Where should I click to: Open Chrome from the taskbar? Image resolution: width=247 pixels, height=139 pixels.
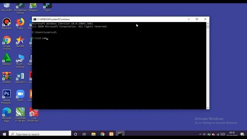pos(102,134)
